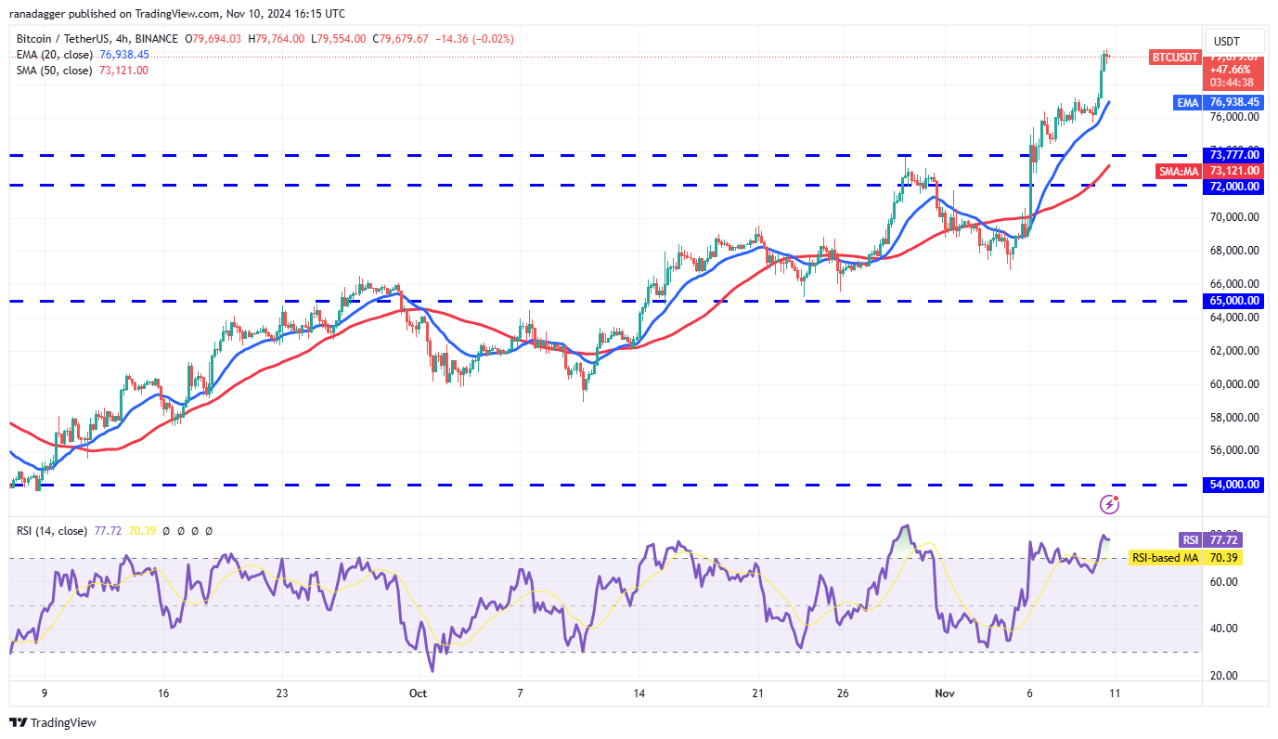Click the purple RSI scale label
The image size is (1278, 739).
[1189, 539]
